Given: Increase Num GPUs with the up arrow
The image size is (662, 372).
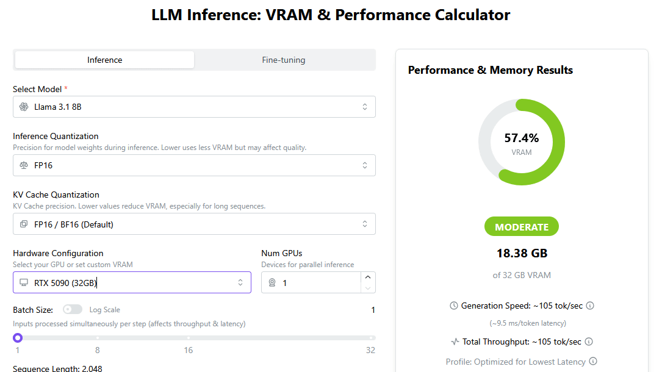Looking at the screenshot, I should coord(367,277).
